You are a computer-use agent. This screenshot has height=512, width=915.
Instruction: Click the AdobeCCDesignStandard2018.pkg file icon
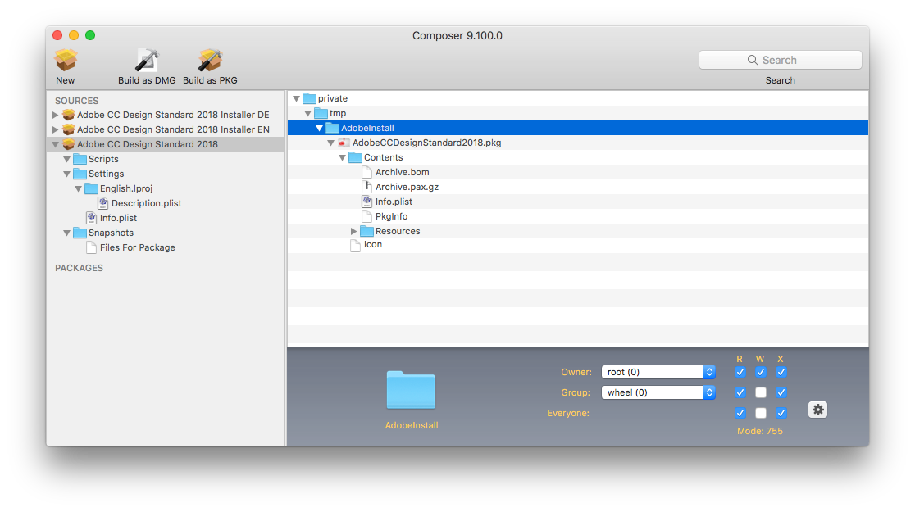[344, 143]
